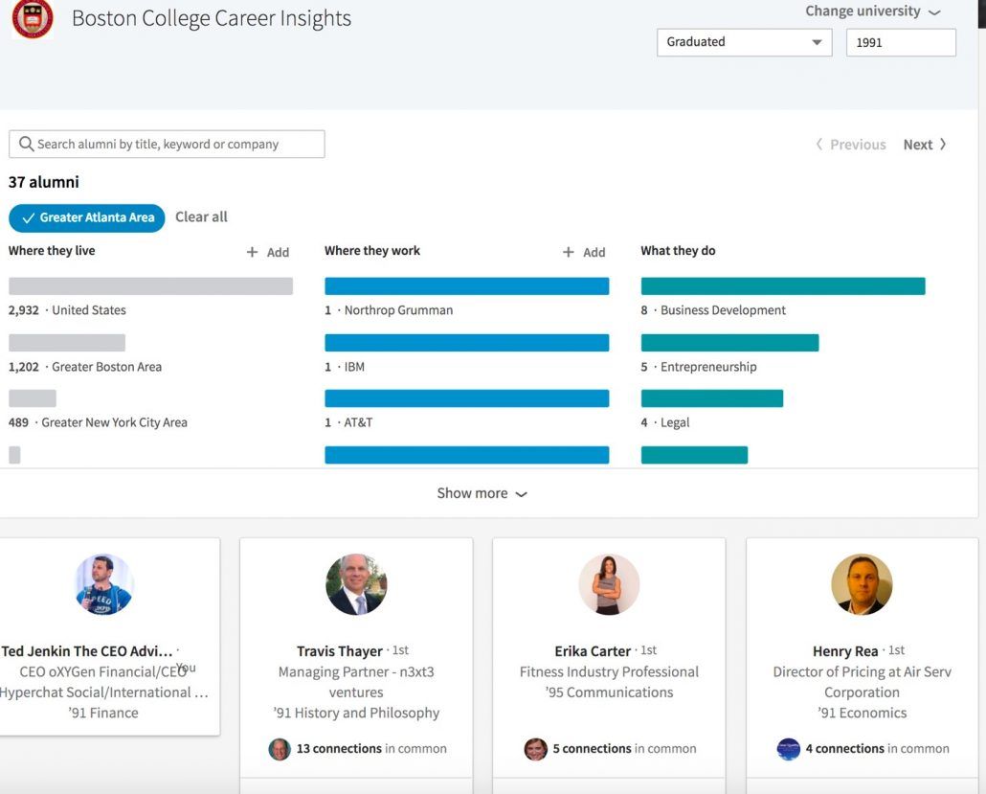Filter by the Northrop Grumman bar
Image resolution: width=986 pixels, height=794 pixels.
coord(466,286)
